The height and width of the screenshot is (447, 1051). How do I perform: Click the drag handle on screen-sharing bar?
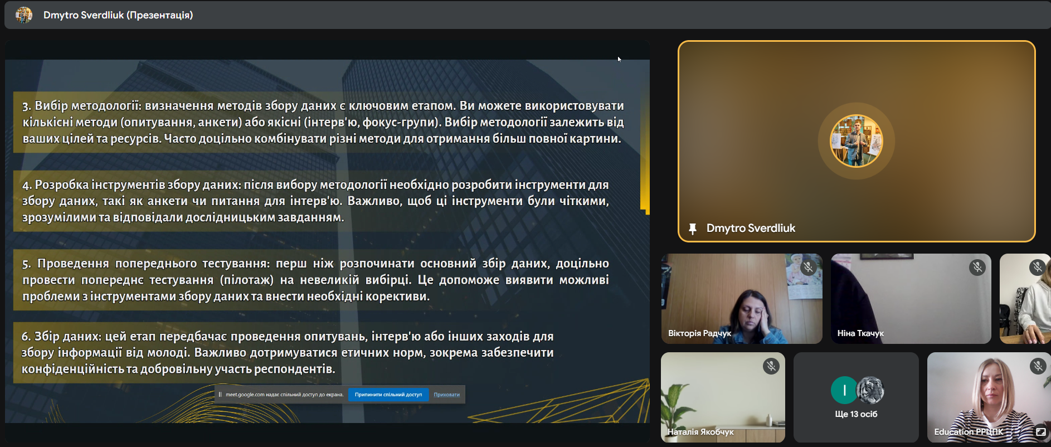[220, 395]
